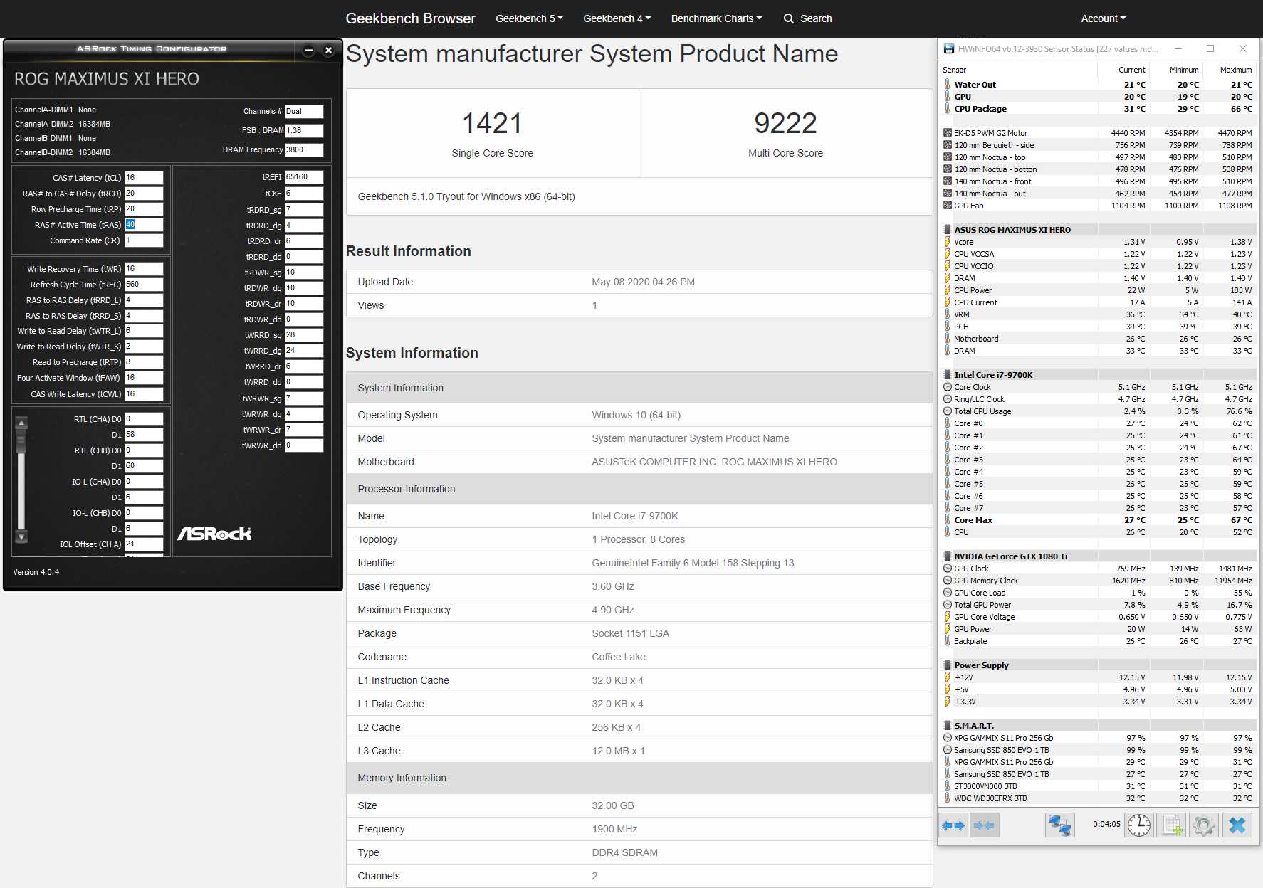Viewport: 1263px width, 888px height.
Task: Close the ASRock Timing Configurator window
Action: [328, 50]
